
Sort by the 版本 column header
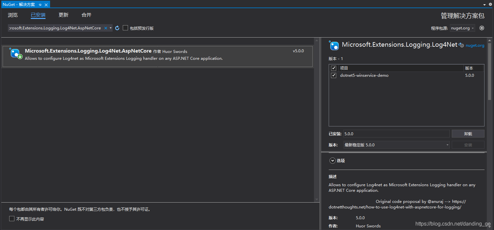[474, 68]
